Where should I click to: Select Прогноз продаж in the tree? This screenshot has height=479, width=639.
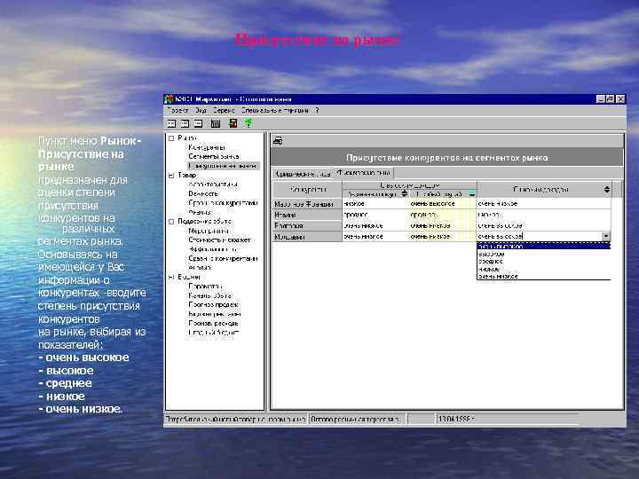(213, 304)
